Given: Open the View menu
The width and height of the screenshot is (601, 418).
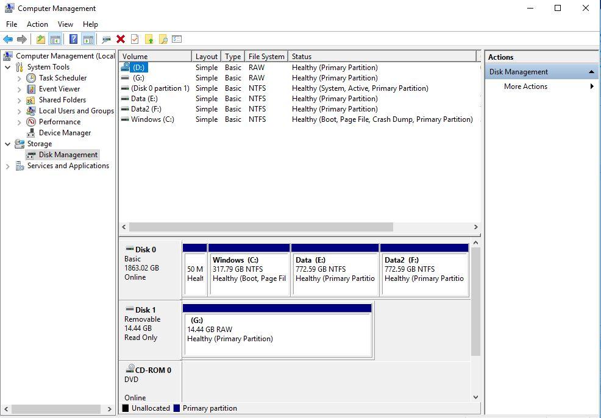Looking at the screenshot, I should click(66, 24).
